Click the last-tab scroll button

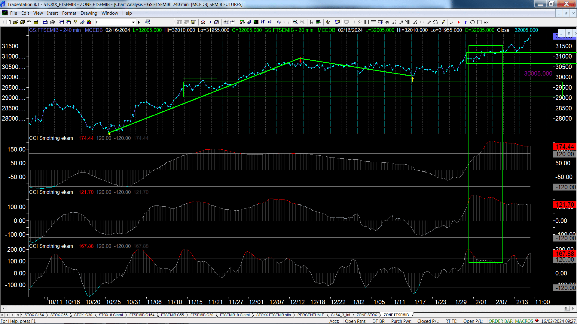pyautogui.click(x=18, y=315)
